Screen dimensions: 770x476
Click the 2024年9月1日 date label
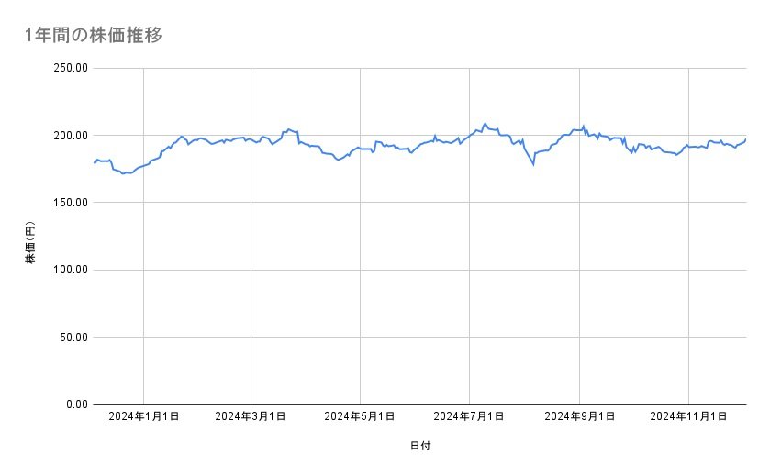pos(579,417)
